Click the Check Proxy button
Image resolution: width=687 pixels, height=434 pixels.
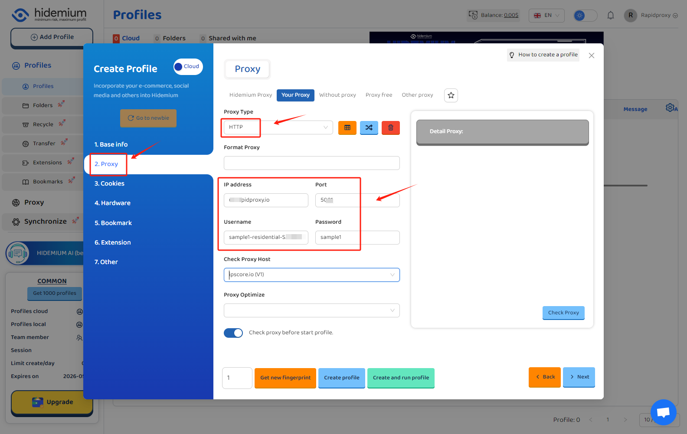click(563, 313)
